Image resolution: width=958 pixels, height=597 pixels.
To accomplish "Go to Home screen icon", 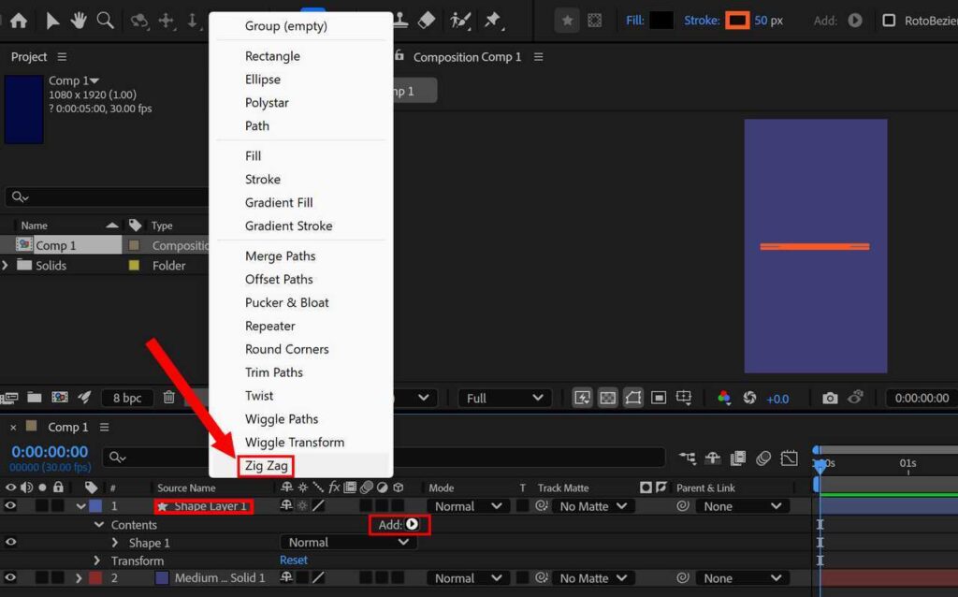I will pos(19,21).
